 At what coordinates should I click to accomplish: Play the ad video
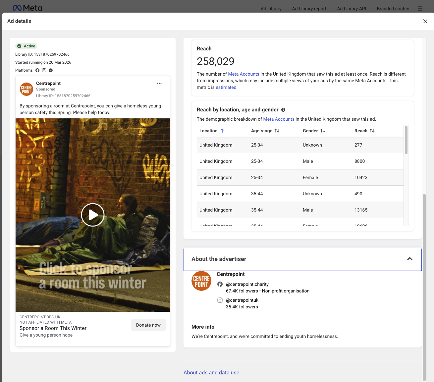click(93, 215)
